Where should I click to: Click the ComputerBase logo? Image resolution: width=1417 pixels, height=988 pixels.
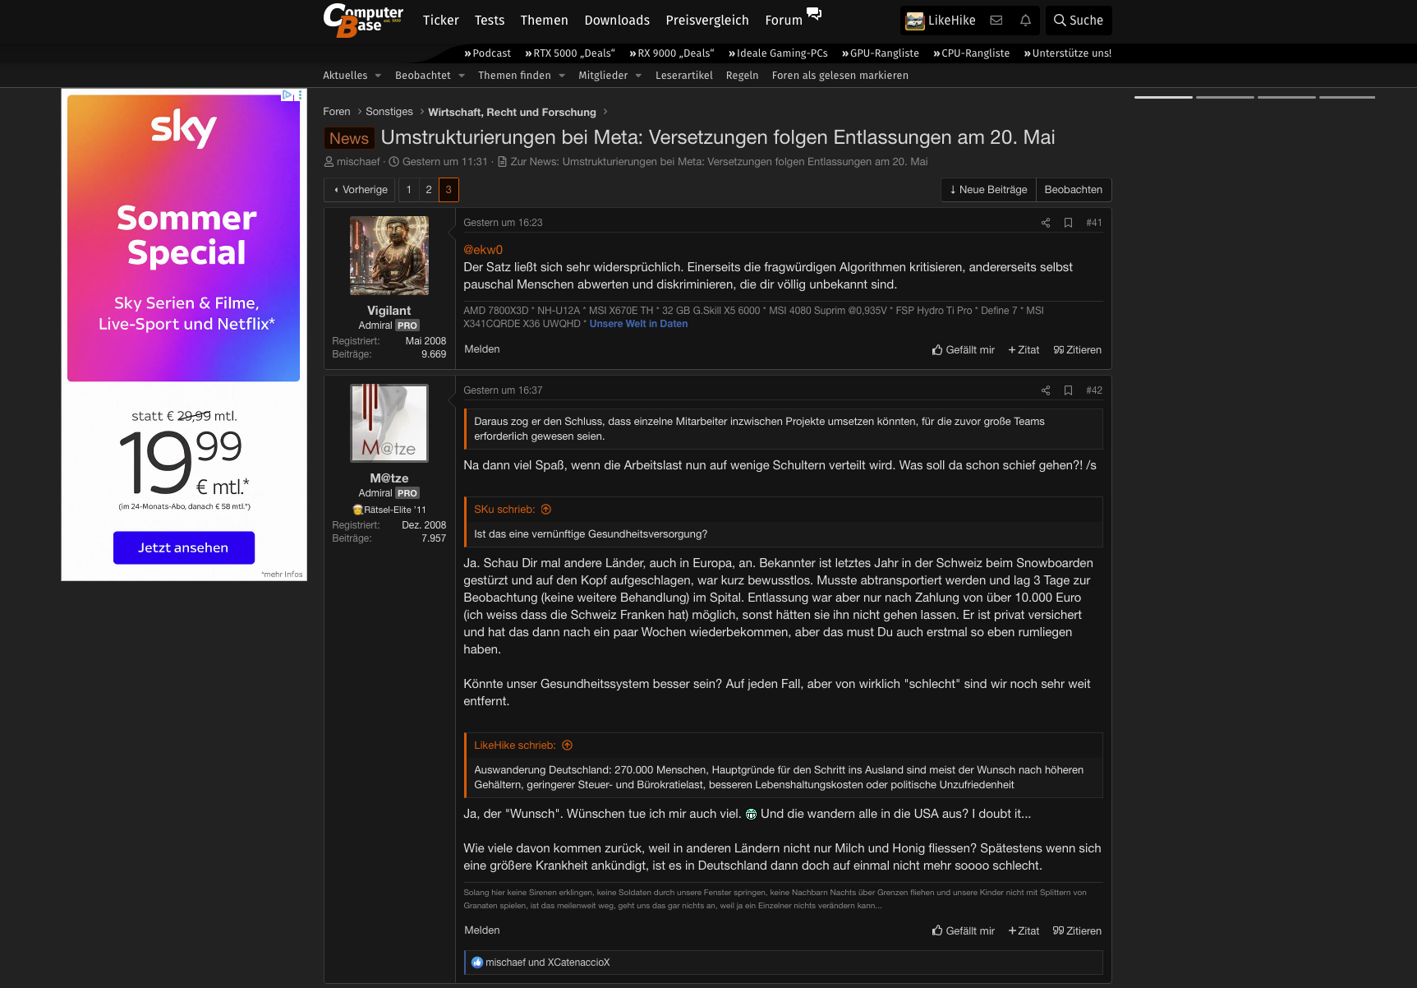pyautogui.click(x=363, y=21)
